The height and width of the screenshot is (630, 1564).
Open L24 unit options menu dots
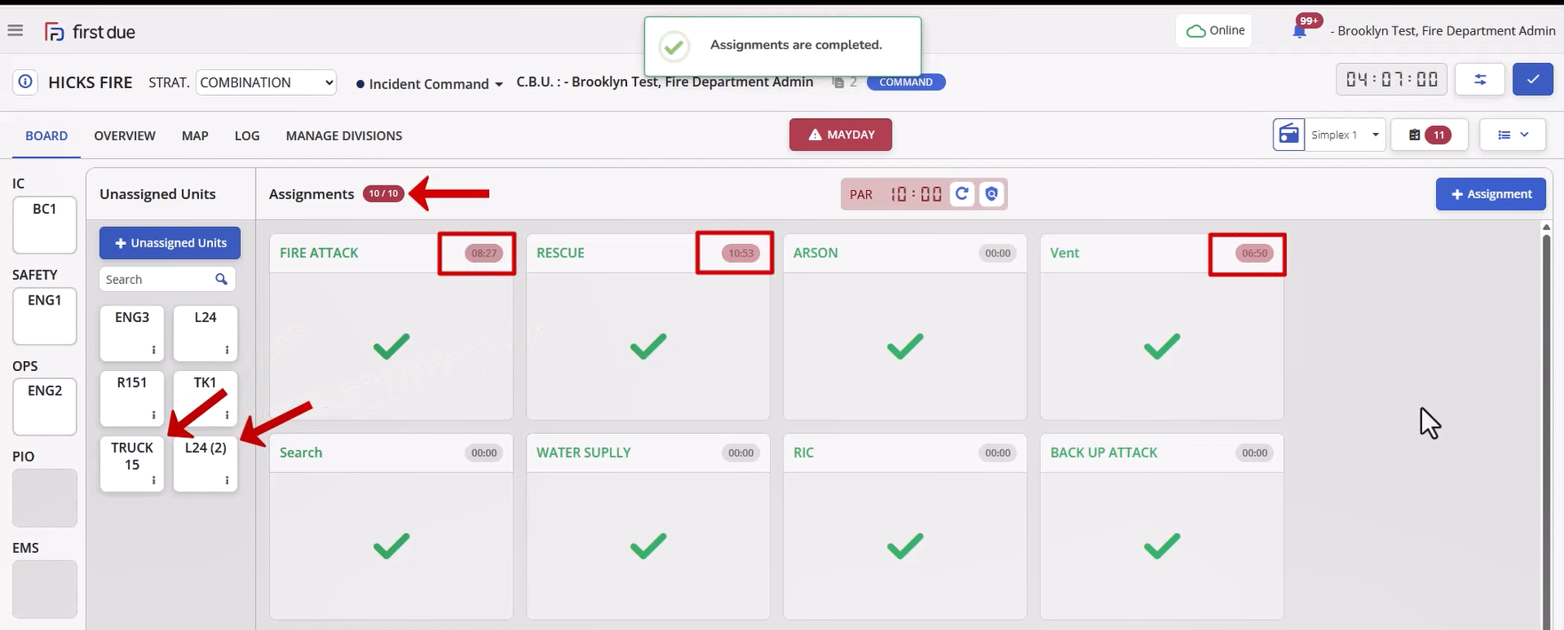coord(226,350)
